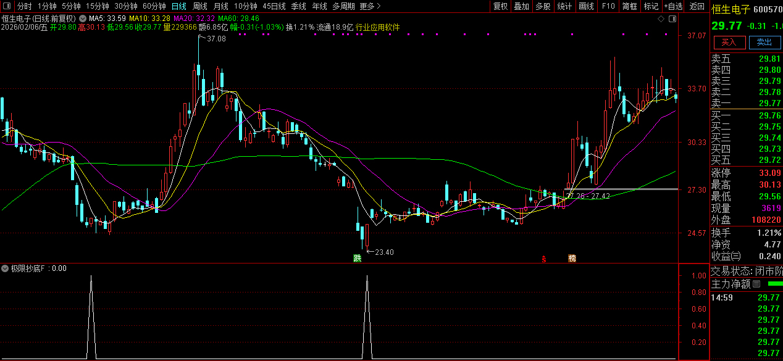Screen dimensions: 783x361
Task: Switch to 分时 intraday view
Action: [x=25, y=6]
